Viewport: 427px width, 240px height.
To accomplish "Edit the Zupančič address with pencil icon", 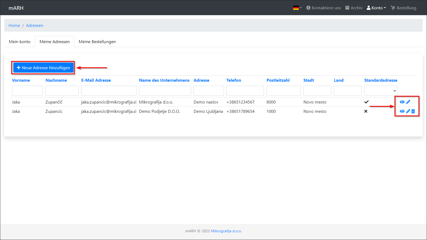I will (408, 102).
